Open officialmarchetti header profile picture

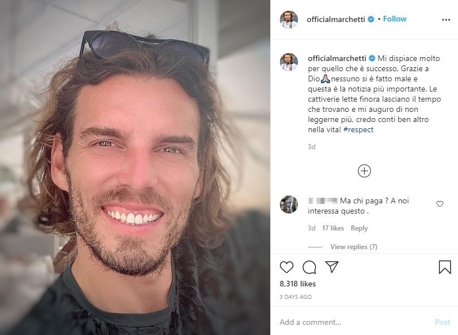pyautogui.click(x=288, y=20)
